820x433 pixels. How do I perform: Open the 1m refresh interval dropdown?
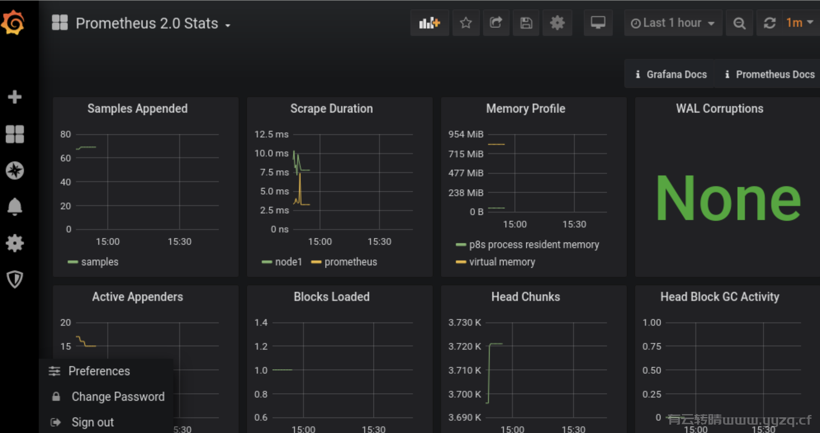click(800, 23)
